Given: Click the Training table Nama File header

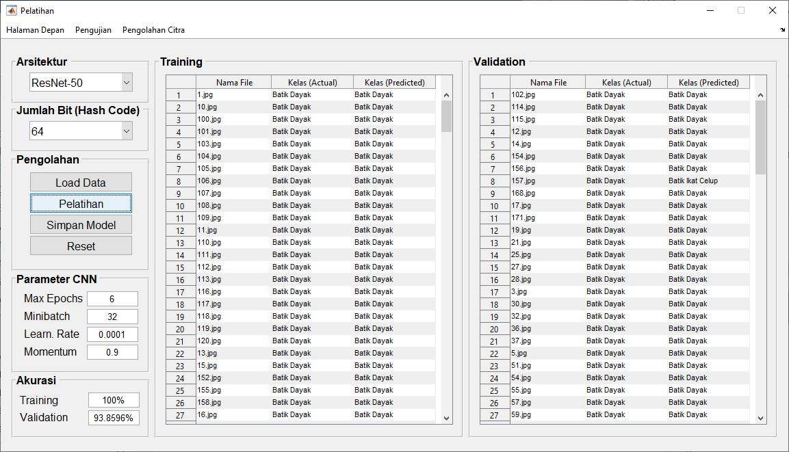Looking at the screenshot, I should (x=234, y=83).
